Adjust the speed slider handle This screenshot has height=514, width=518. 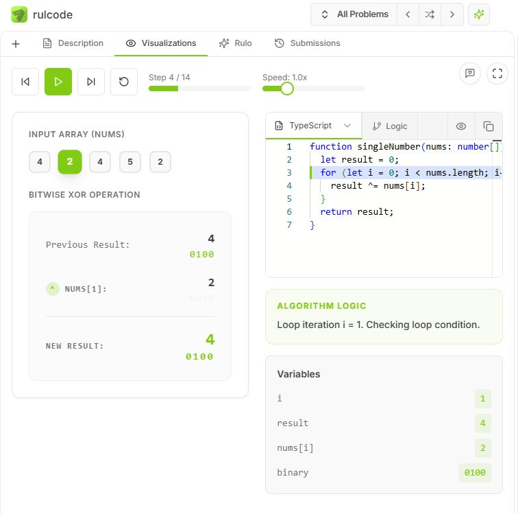tap(286, 89)
